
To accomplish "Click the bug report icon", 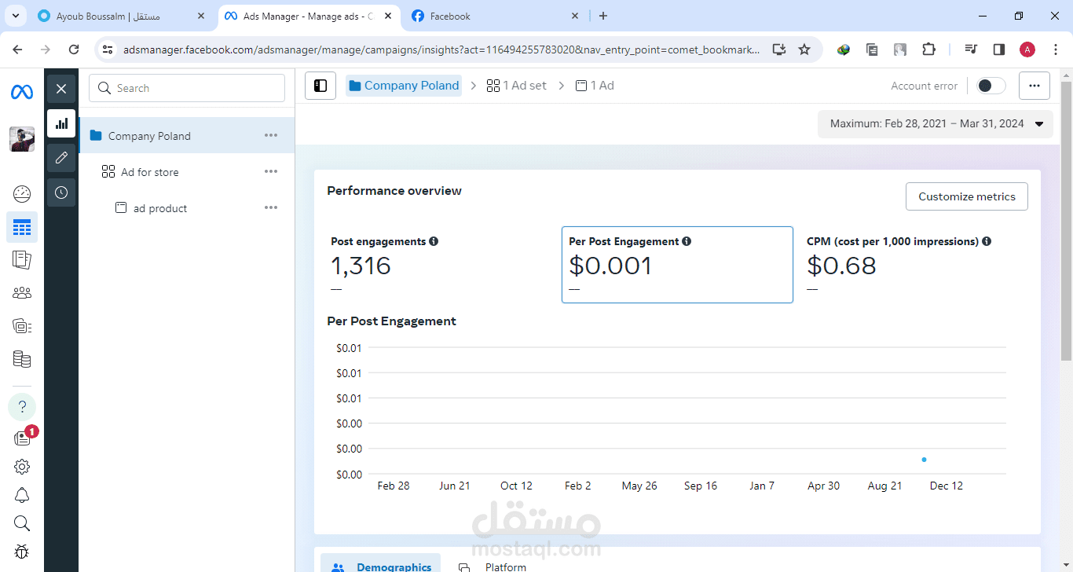I will (x=22, y=552).
